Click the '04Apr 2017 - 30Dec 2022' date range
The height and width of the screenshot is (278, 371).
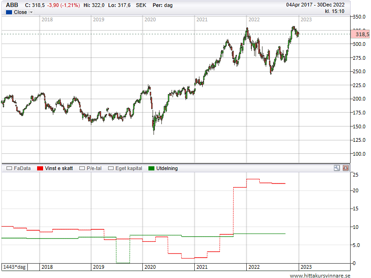(x=315, y=5)
